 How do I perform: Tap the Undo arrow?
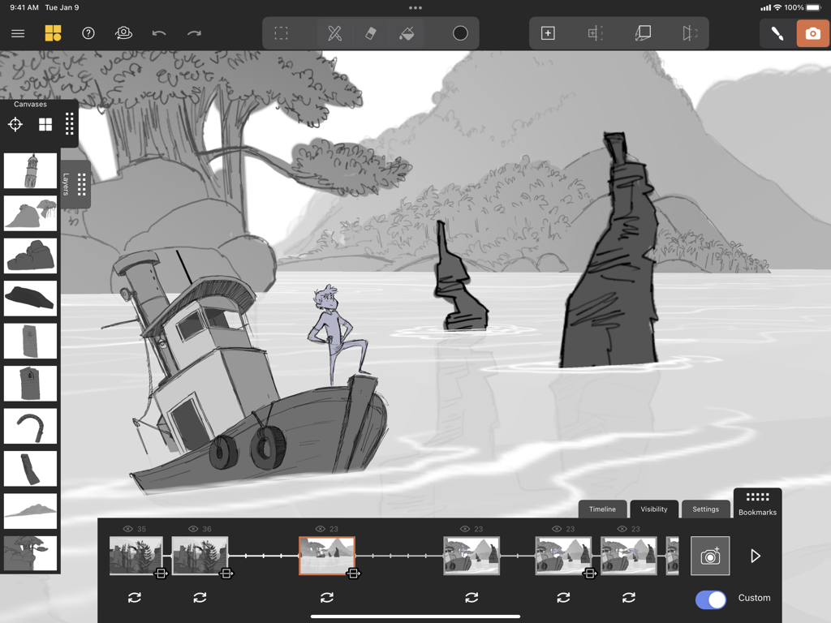click(x=159, y=33)
